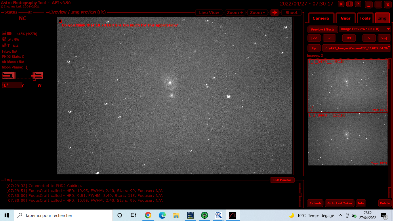The width and height of the screenshot is (393, 221).
Task: Switch to the Img tab
Action: point(382,18)
